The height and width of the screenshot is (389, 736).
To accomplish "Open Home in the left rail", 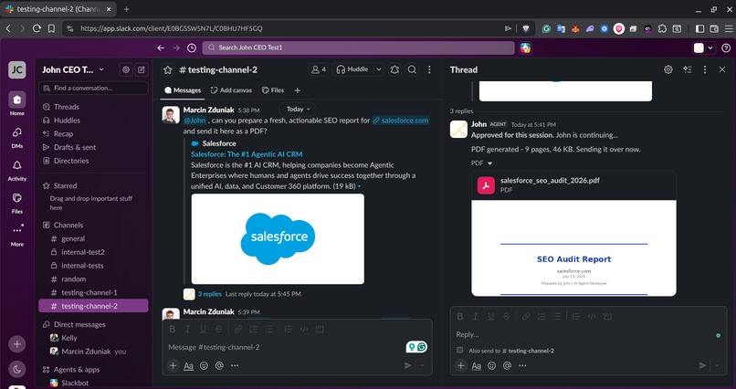I will pyautogui.click(x=17, y=103).
